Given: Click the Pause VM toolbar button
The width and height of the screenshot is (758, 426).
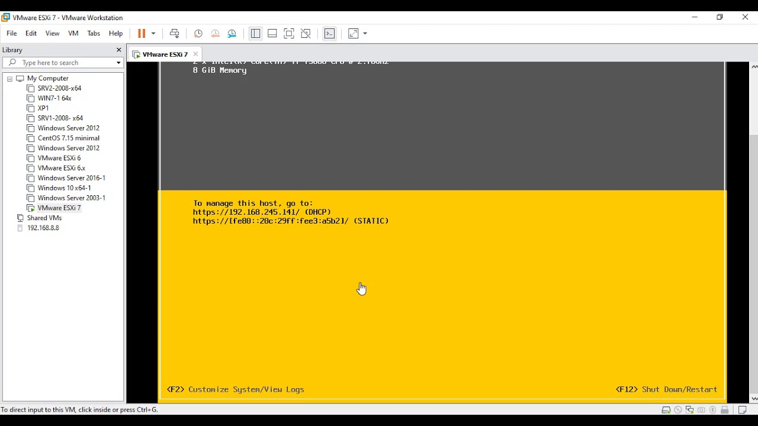Looking at the screenshot, I should click(142, 34).
